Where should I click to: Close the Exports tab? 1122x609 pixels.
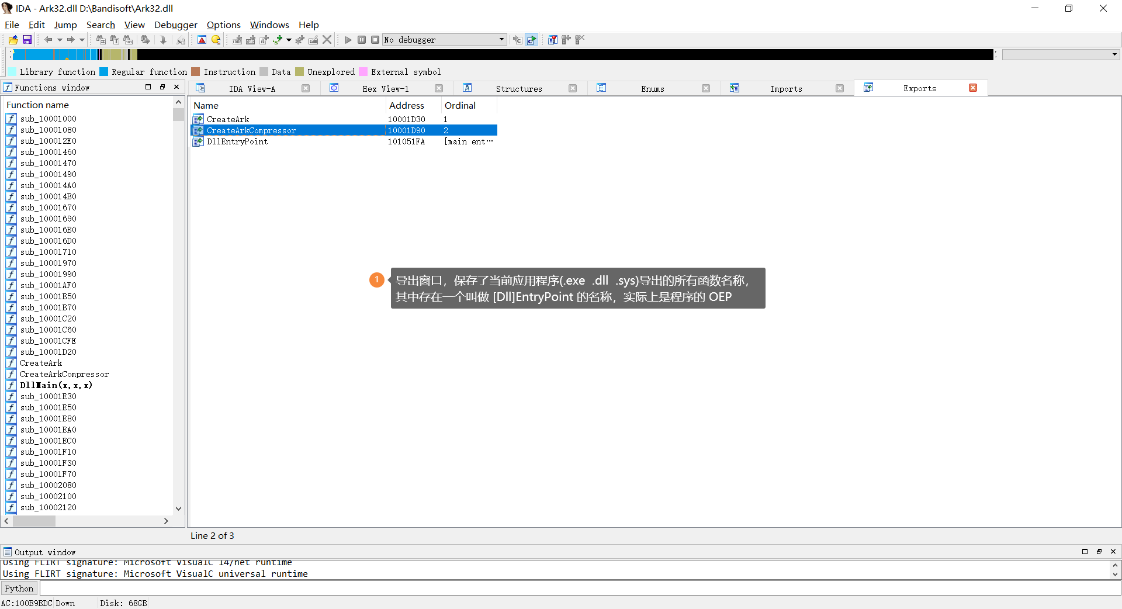point(973,88)
